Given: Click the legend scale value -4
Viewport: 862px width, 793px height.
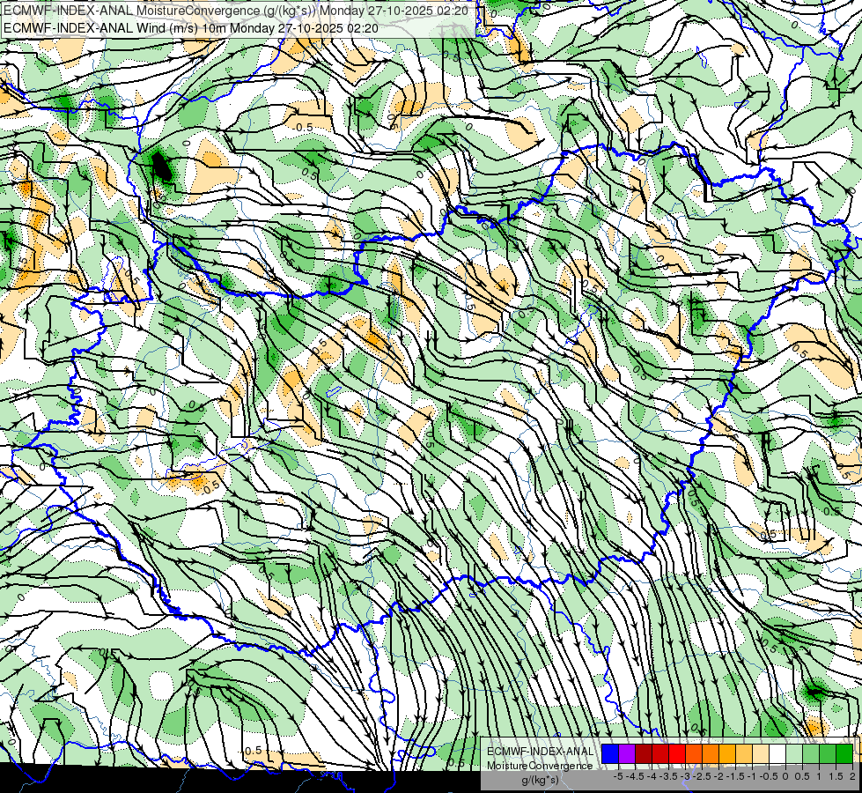Looking at the screenshot, I should pyautogui.click(x=652, y=776).
